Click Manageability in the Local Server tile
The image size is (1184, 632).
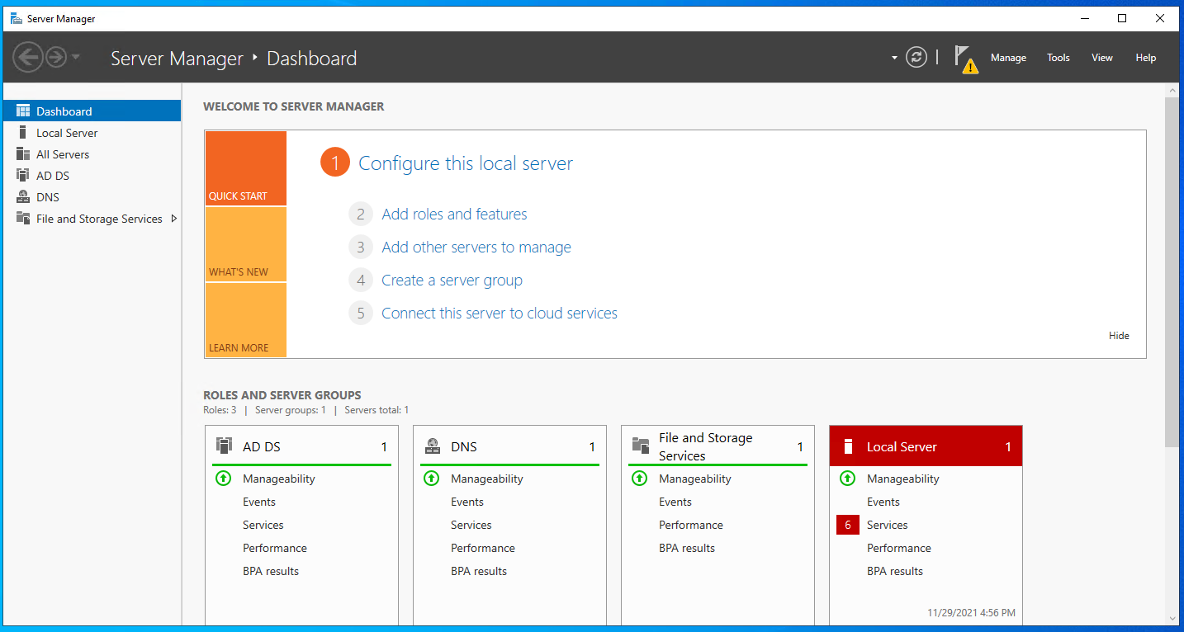point(903,479)
